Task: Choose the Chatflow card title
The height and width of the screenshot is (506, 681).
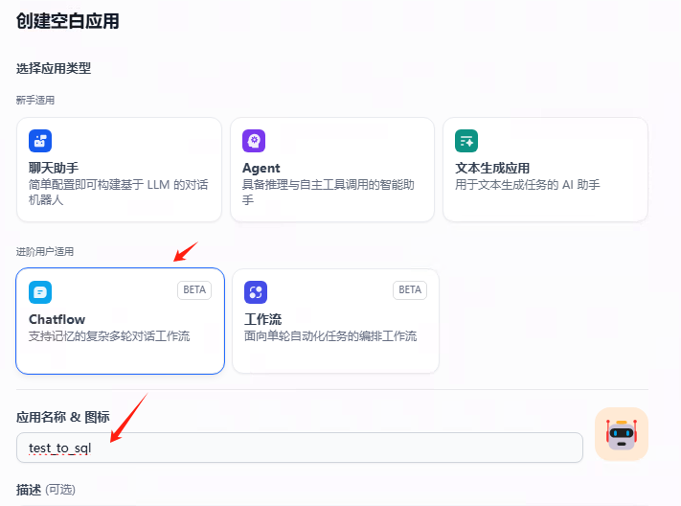Action: click(57, 319)
